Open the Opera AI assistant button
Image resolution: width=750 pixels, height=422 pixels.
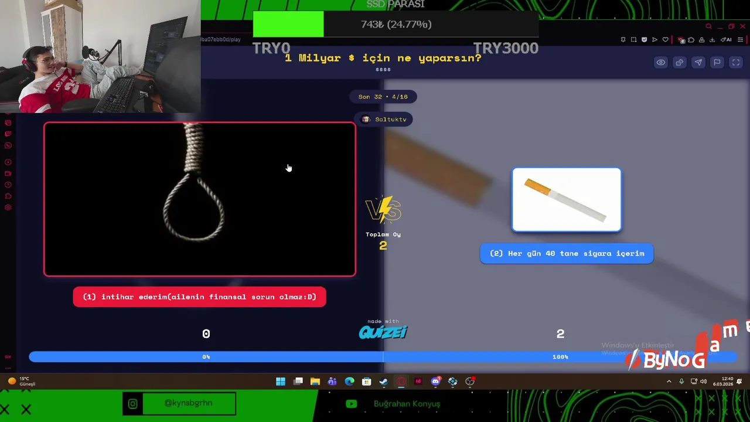(726, 40)
